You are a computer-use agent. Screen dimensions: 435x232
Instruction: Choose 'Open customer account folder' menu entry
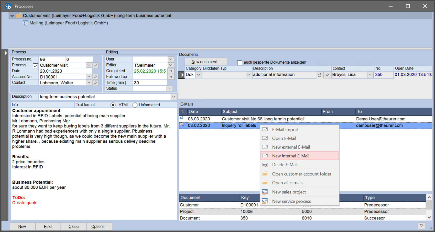click(299, 174)
